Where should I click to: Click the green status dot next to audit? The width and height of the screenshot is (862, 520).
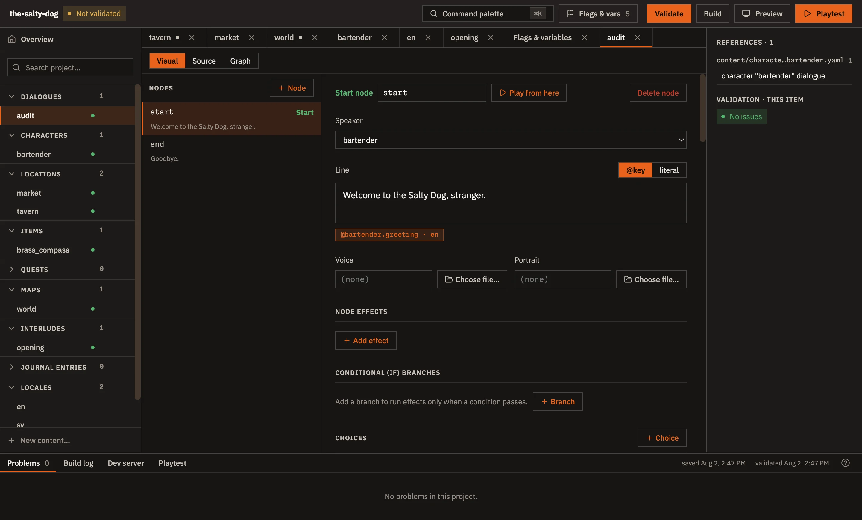93,116
